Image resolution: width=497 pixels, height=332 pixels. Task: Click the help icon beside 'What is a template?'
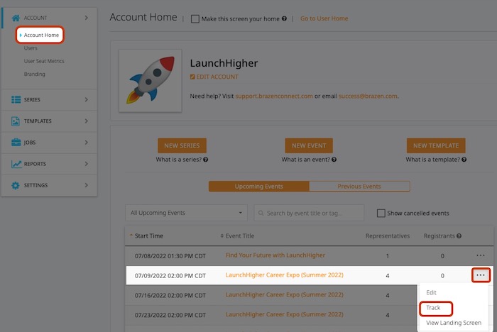[464, 160]
